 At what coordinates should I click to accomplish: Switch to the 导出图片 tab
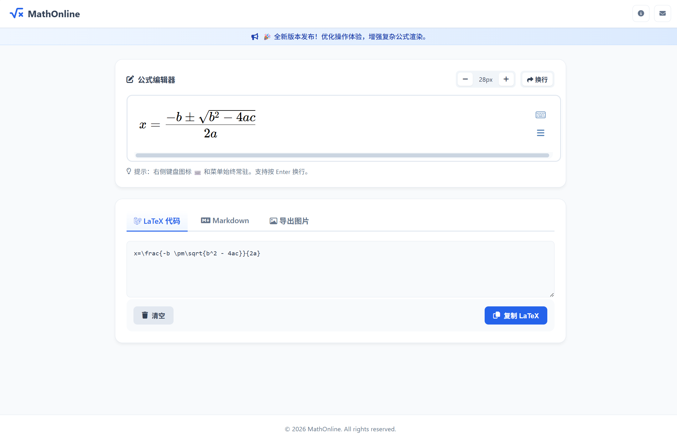[x=289, y=221]
